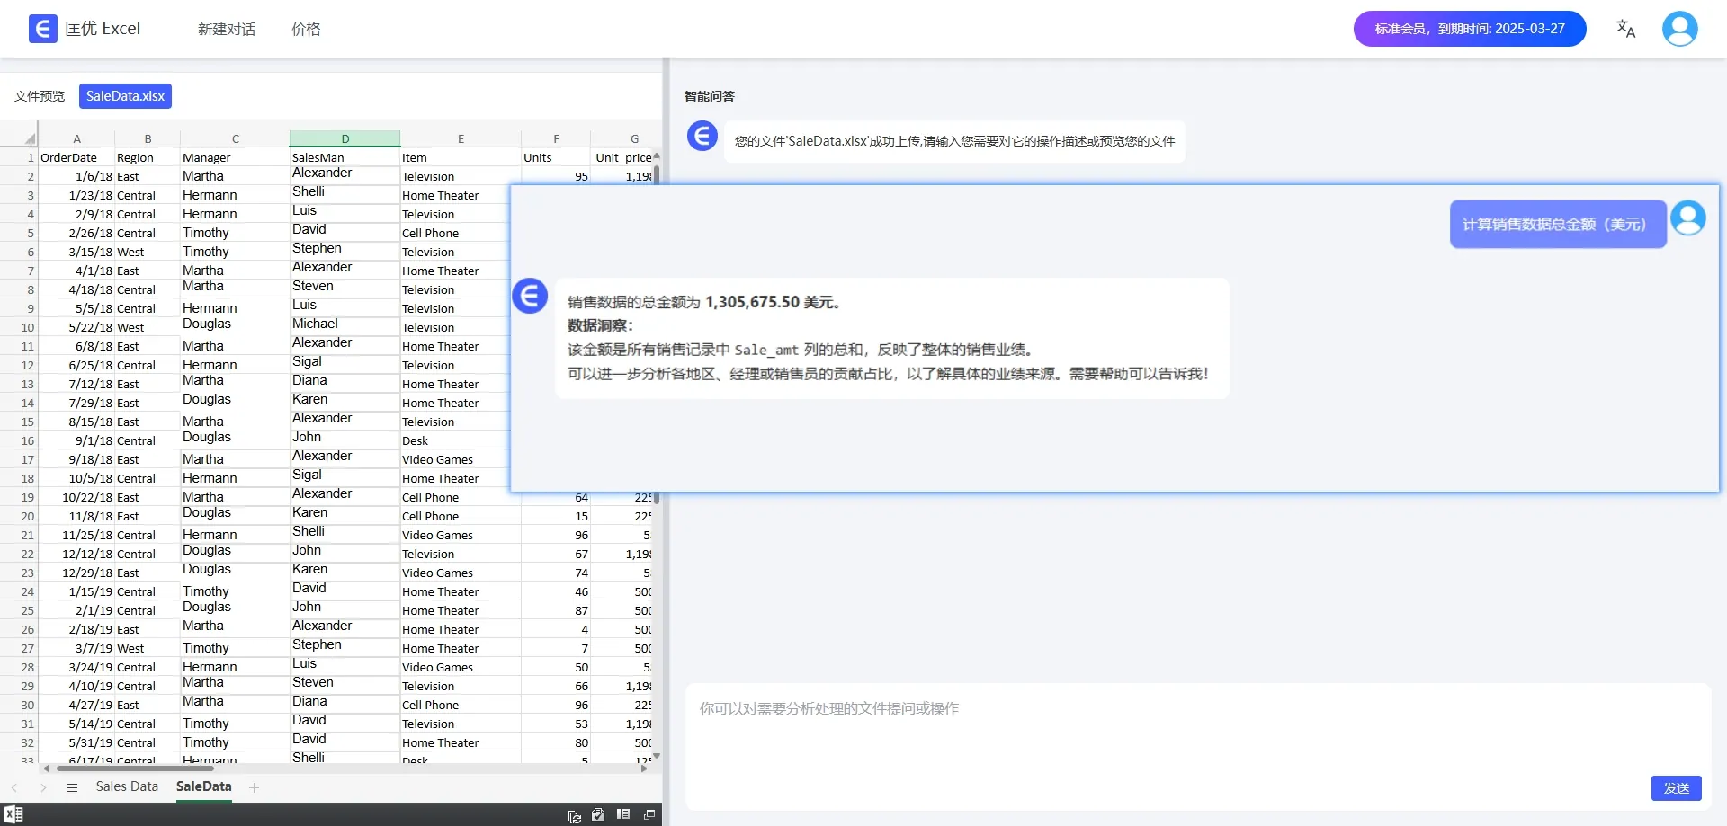Toggle the reading layout icon in bottom bar
Screen dimensions: 1727x826
623,814
